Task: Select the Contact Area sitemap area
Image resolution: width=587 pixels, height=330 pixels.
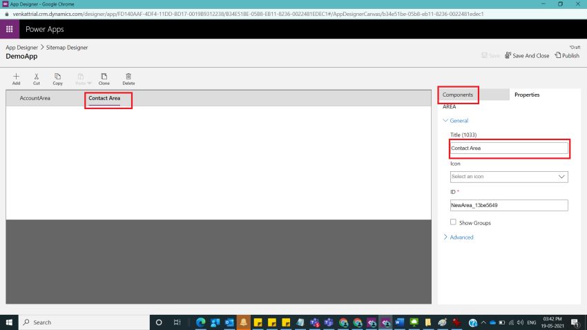Action: coord(104,99)
